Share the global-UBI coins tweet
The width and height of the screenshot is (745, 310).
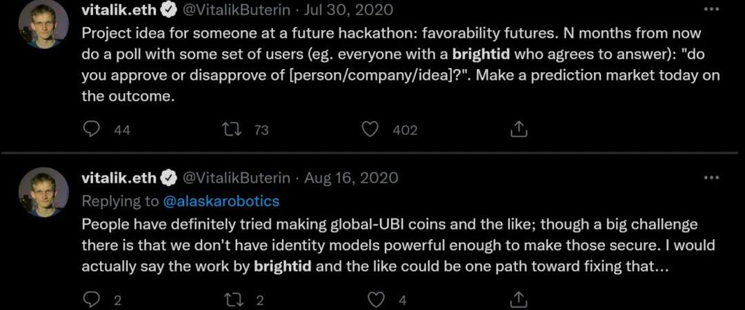(x=519, y=299)
